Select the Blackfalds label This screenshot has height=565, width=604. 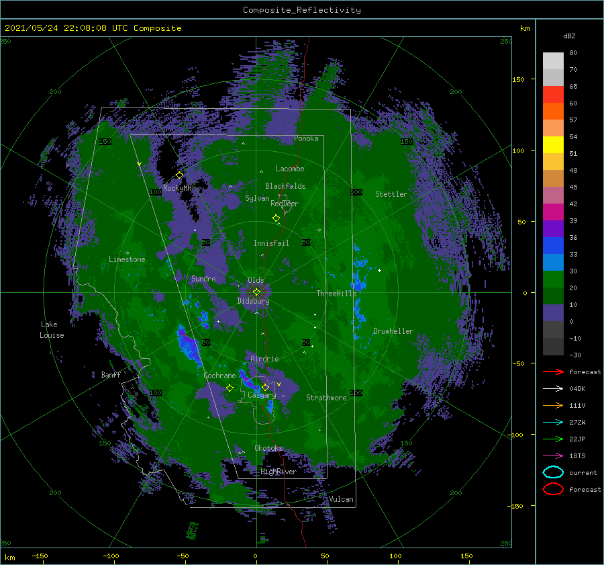pos(285,186)
